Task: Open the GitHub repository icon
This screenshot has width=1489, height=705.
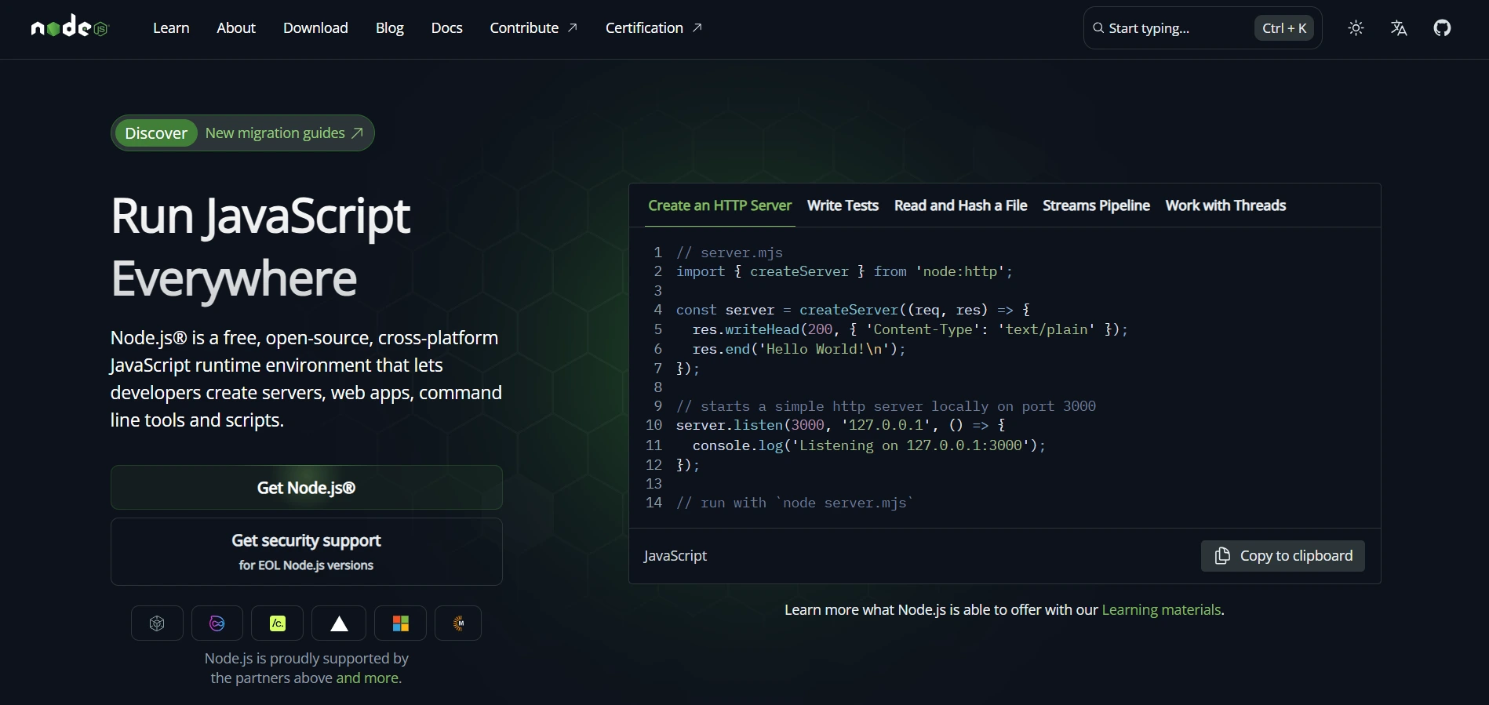Action: point(1442,28)
